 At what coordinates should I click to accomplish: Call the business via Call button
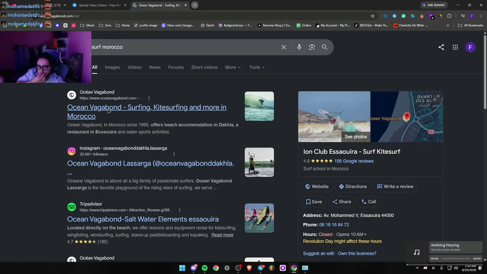coord(369,202)
